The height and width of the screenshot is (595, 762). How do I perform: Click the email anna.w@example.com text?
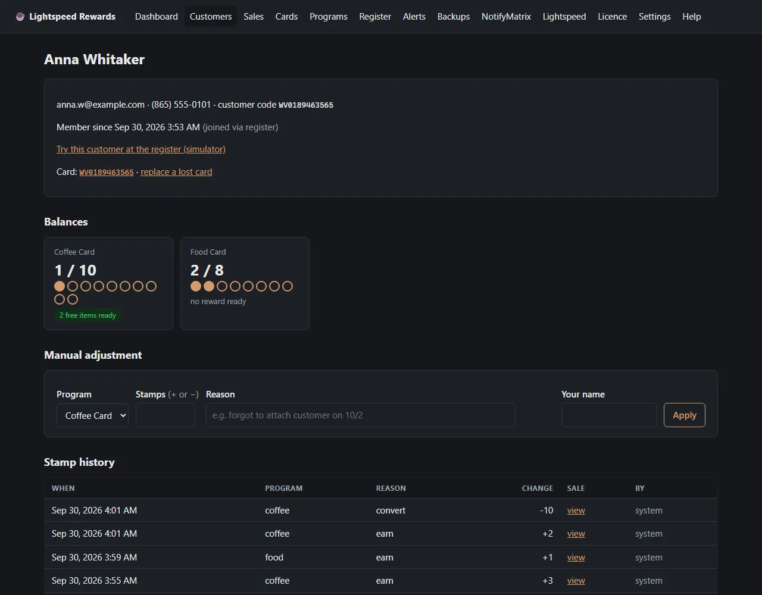[101, 105]
